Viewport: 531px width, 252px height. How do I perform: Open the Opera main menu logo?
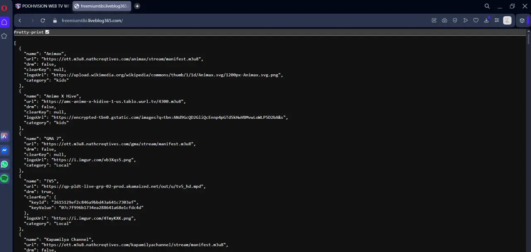(4, 7)
